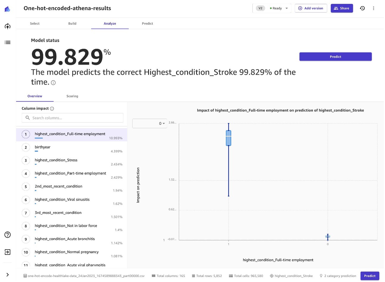
Task: Open the version history clock icon
Action: pos(362,8)
